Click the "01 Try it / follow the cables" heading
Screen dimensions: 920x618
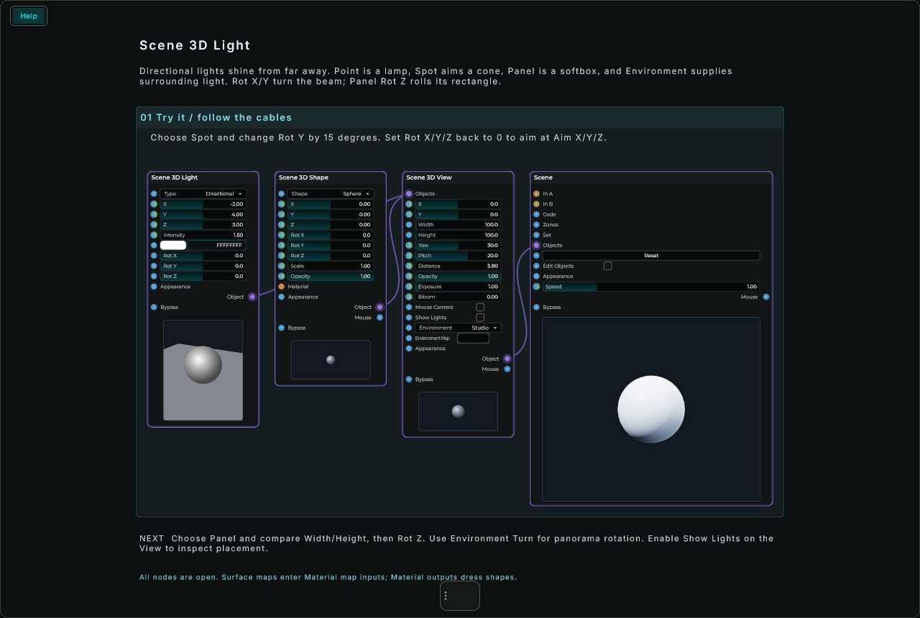point(216,118)
